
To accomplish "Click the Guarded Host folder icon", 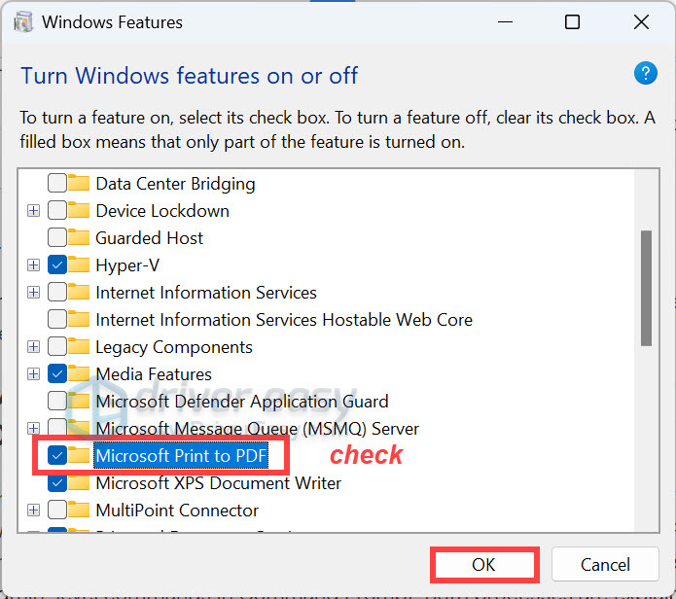I will click(79, 237).
